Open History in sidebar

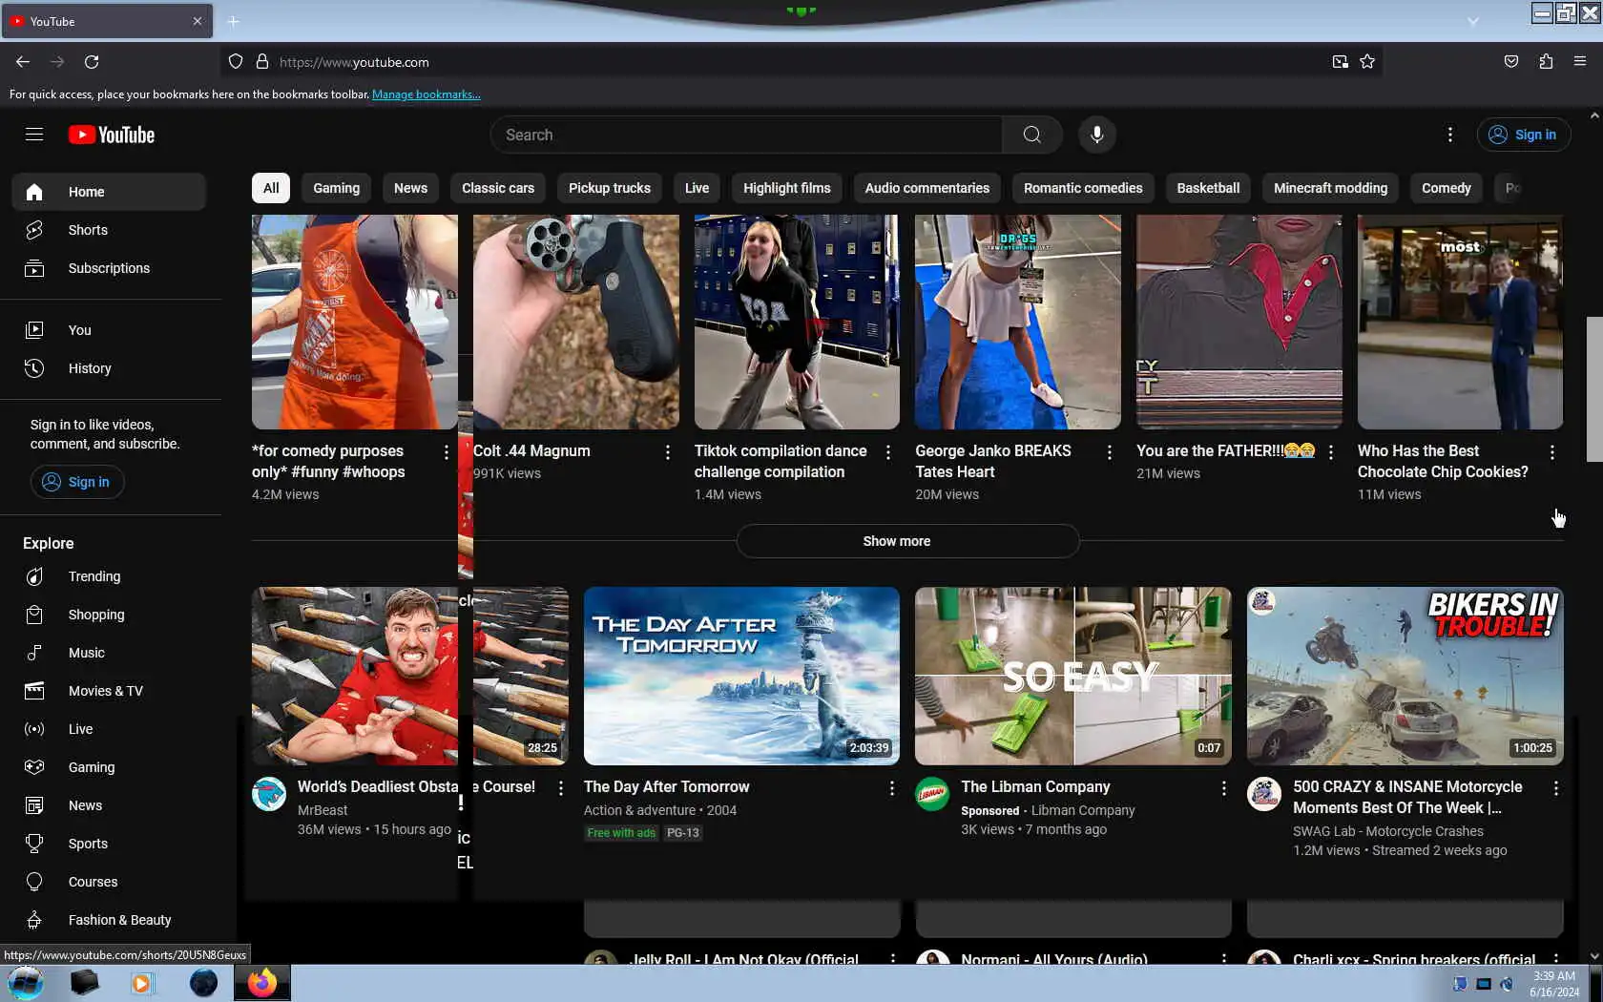[x=109, y=368]
